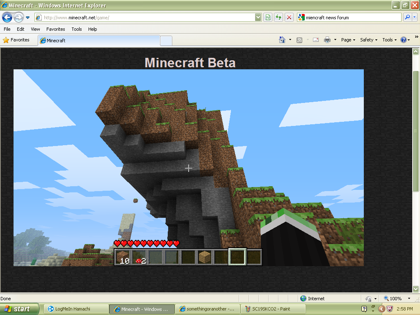
Task: Click the Read Mail envelope icon
Action: click(x=316, y=40)
